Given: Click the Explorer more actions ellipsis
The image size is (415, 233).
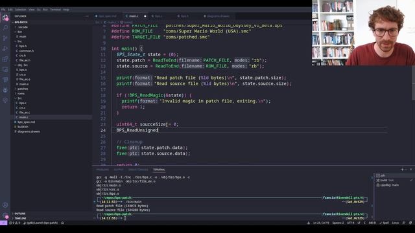Looking at the screenshot, I should [x=87, y=16].
